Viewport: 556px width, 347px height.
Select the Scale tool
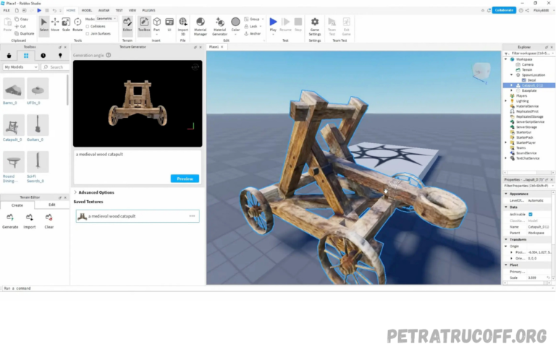66,25
